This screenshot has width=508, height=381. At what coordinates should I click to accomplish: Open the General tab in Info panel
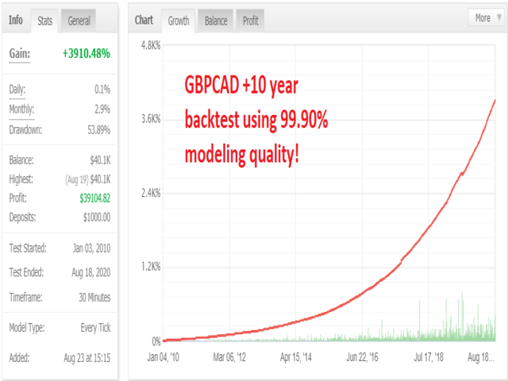coord(79,21)
